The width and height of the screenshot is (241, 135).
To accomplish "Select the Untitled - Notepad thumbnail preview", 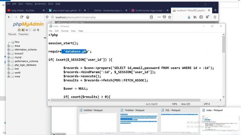I will [98, 120].
